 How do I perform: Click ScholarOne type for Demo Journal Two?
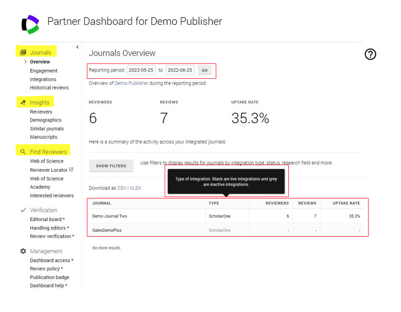220,216
